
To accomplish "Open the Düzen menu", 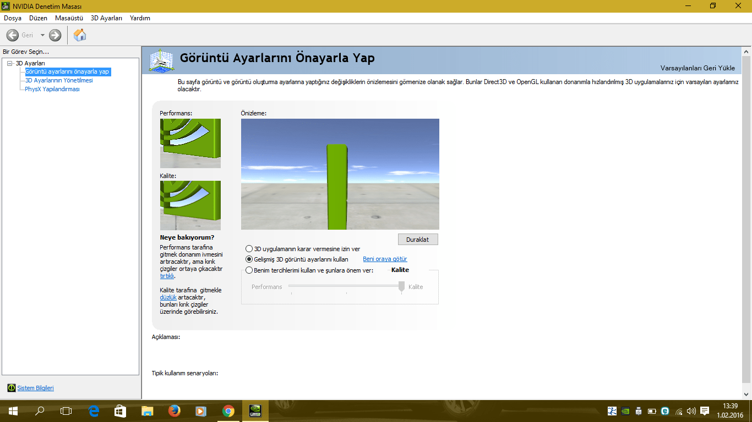I will click(x=39, y=18).
